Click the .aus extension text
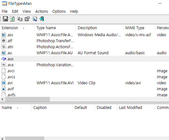Viewport: 169px width, 140px height. [10, 59]
